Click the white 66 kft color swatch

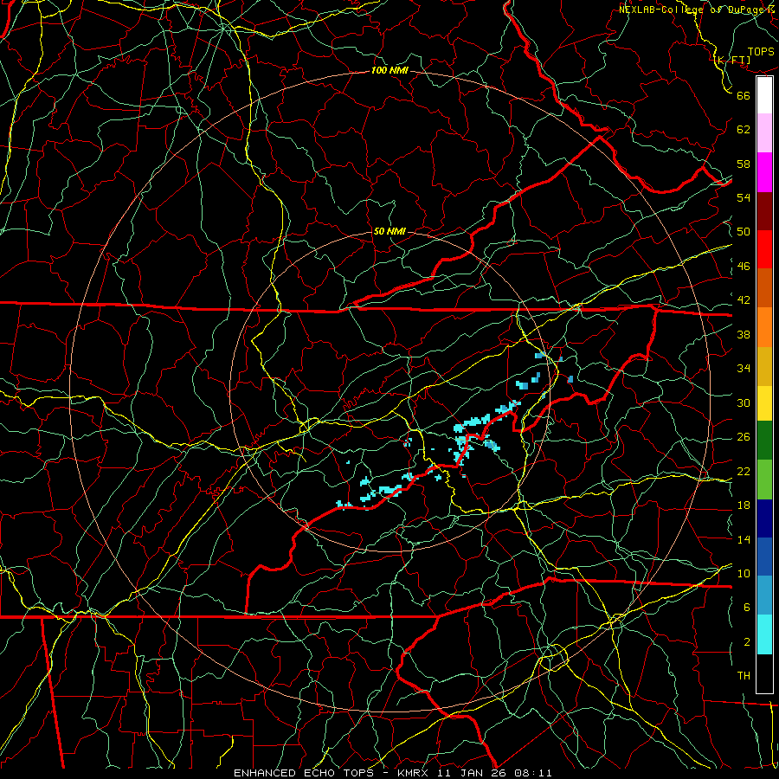[764, 95]
